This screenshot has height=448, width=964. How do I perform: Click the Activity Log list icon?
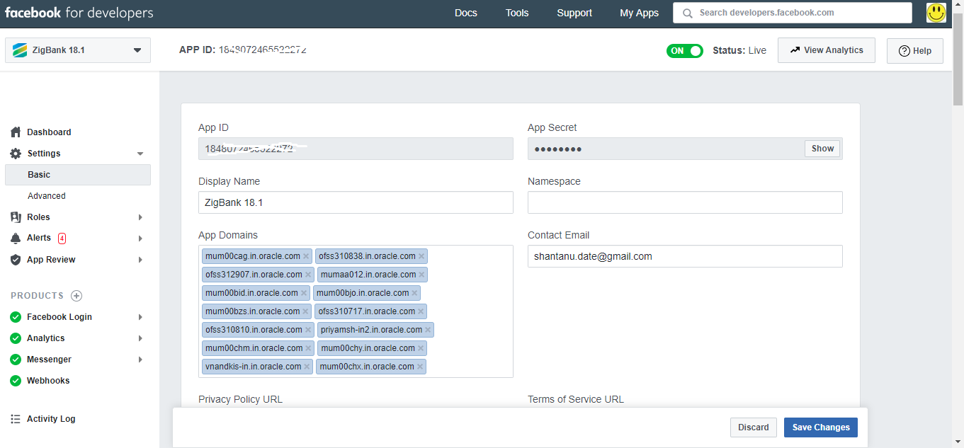click(16, 419)
